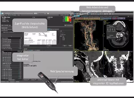Click the "Cardiac CT 29/10/2013" line in report
This screenshot has height=98, width=134.
tap(30, 66)
